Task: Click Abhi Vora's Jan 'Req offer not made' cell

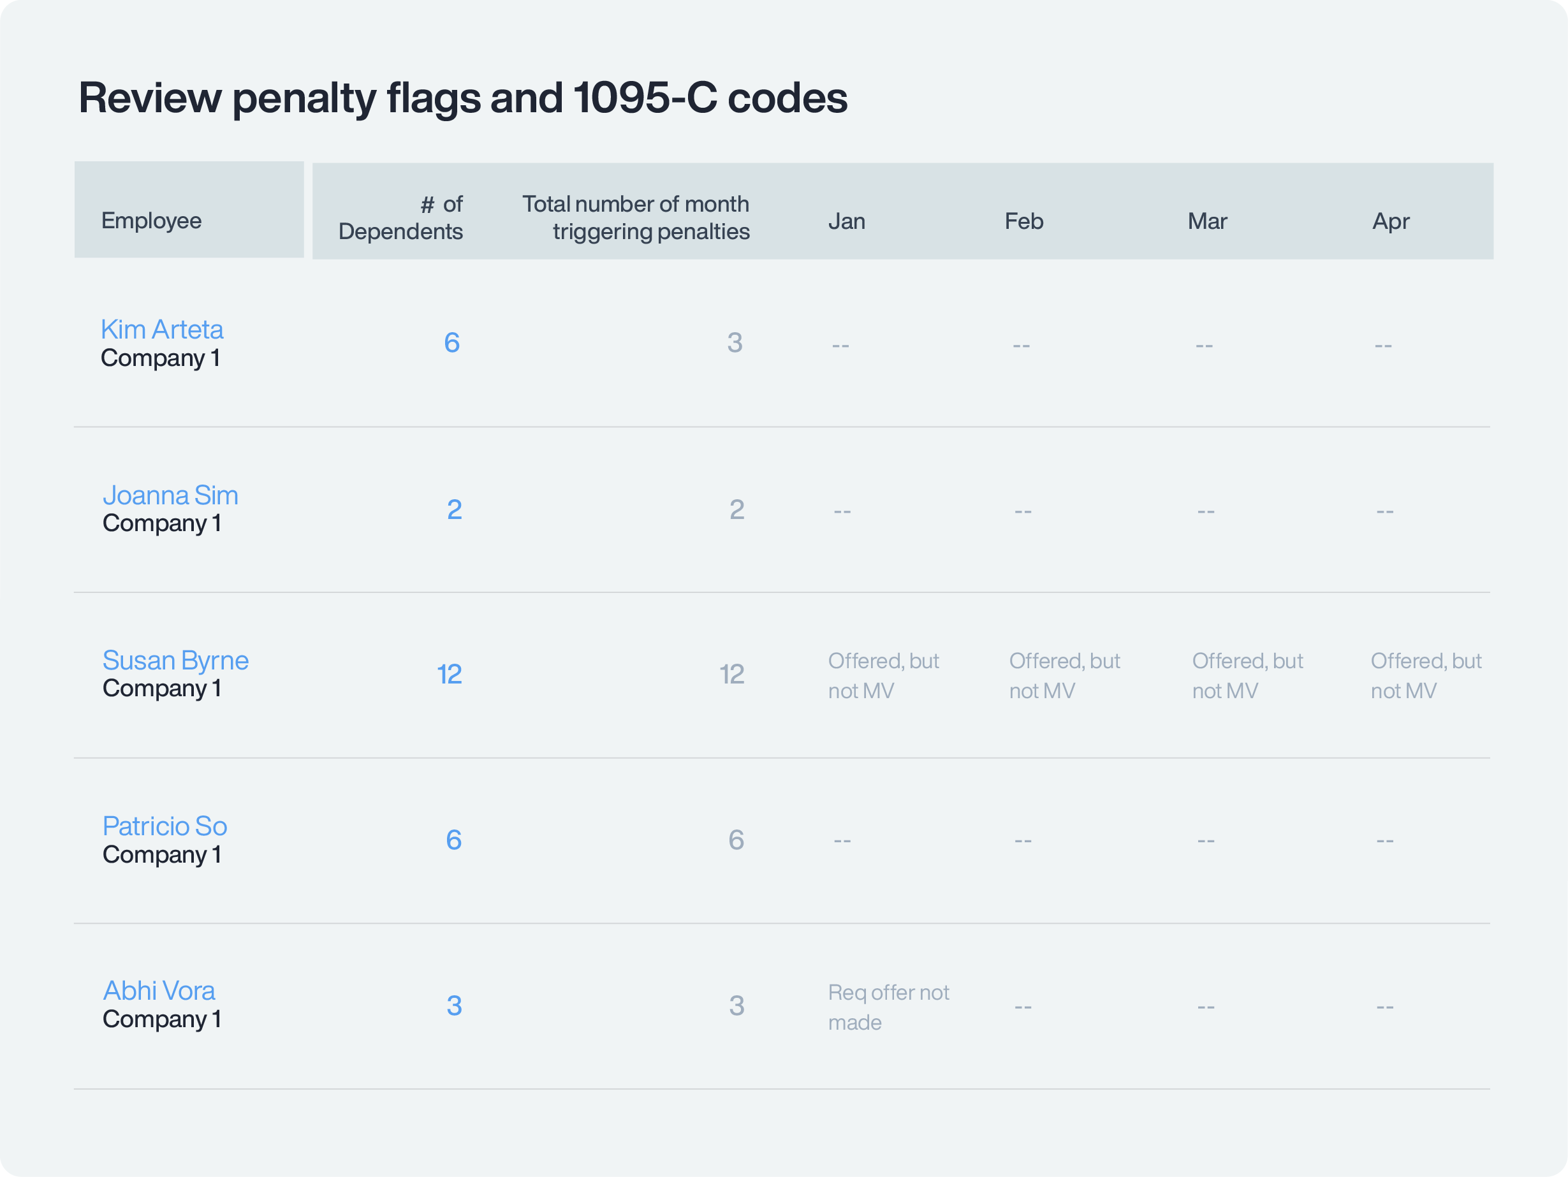Action: (x=888, y=1007)
